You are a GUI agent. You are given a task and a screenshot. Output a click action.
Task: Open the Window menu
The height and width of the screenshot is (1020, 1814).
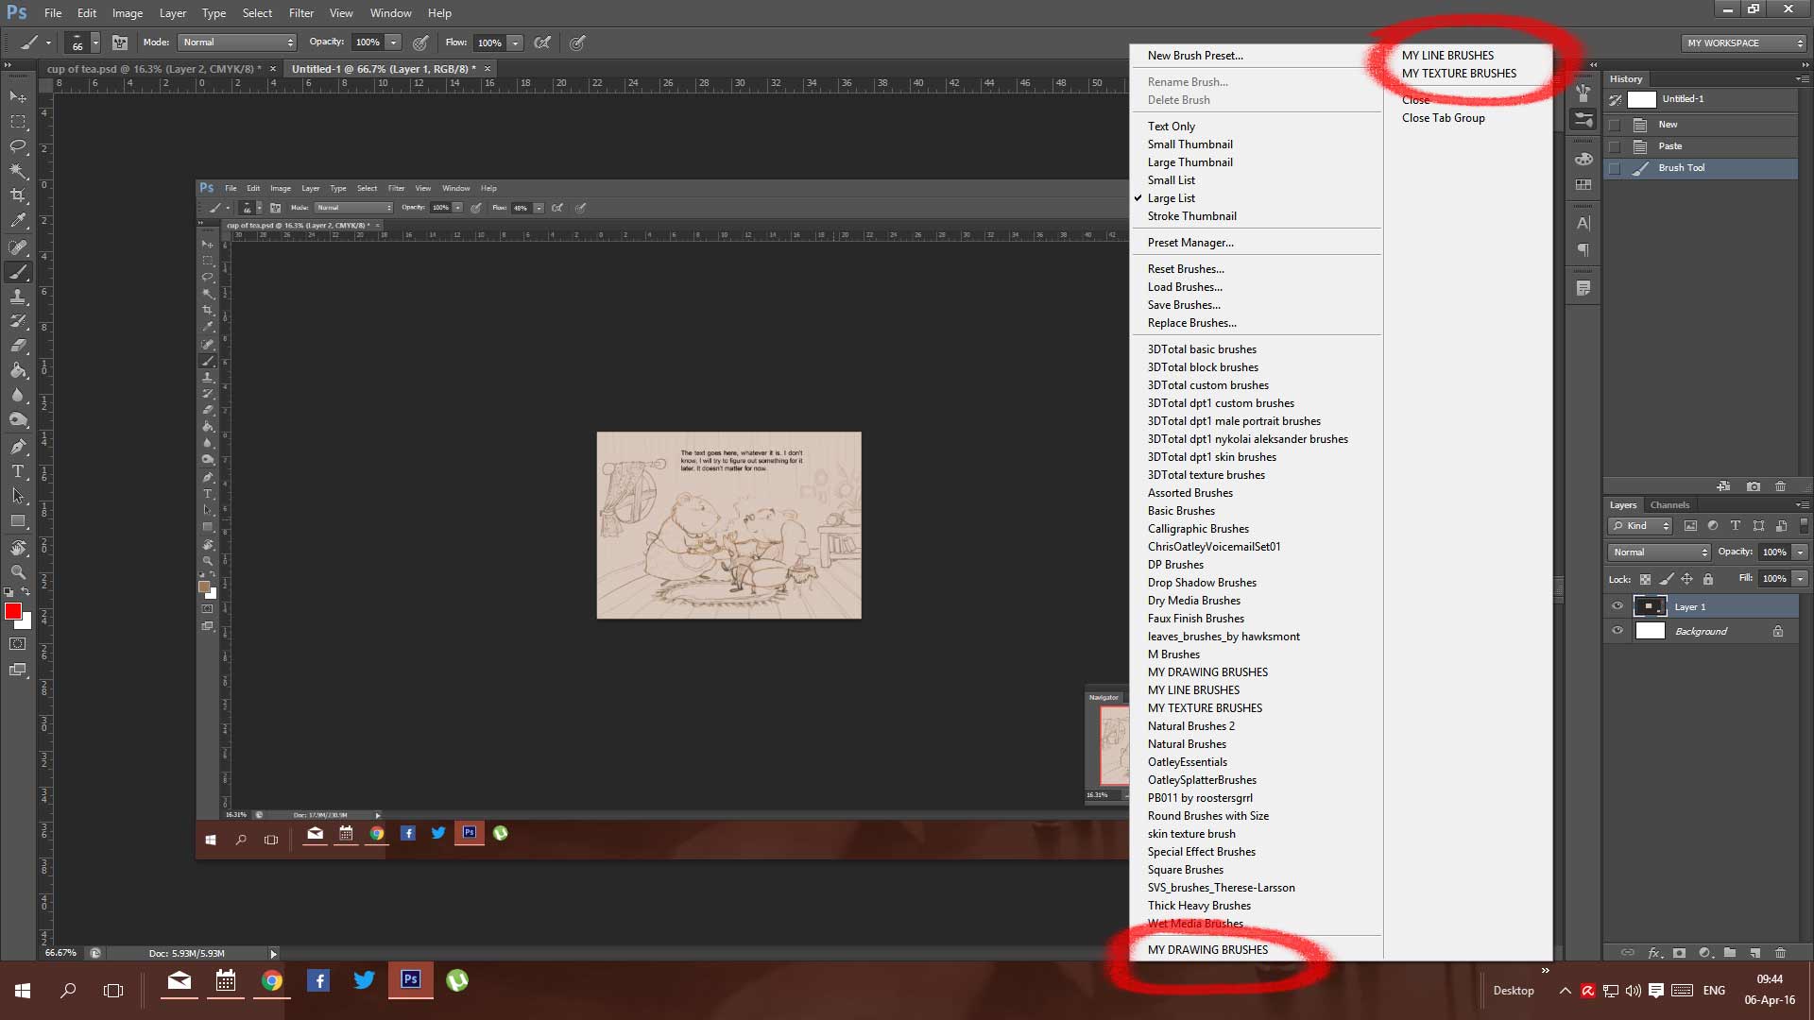[390, 13]
